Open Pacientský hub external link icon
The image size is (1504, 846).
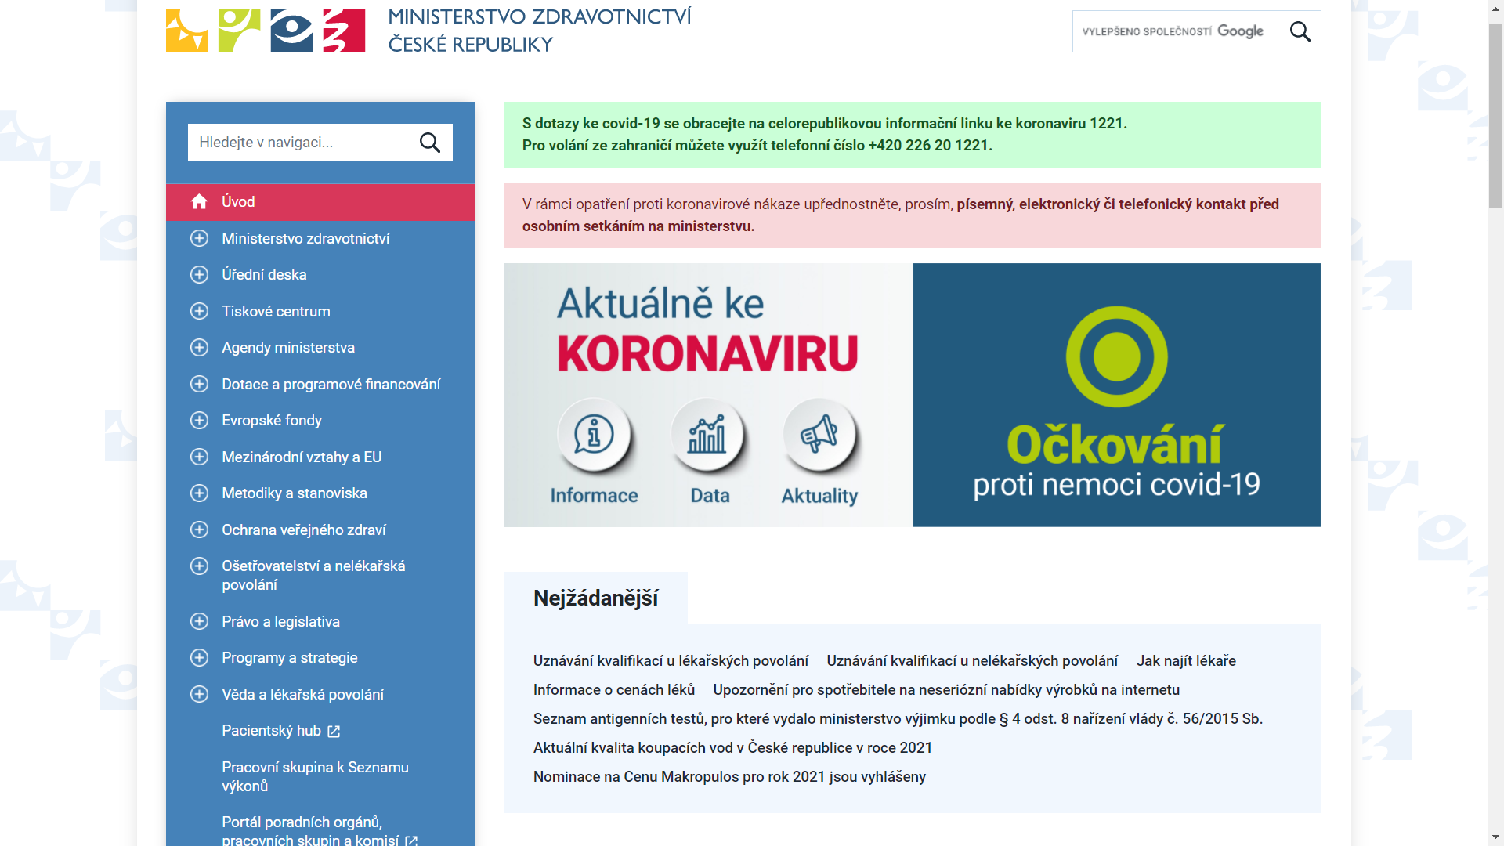[334, 732]
